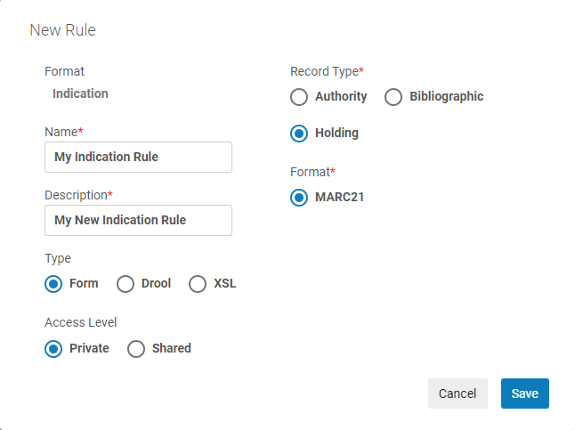
Task: Choose Bibliographic as the record type
Action: click(x=394, y=97)
